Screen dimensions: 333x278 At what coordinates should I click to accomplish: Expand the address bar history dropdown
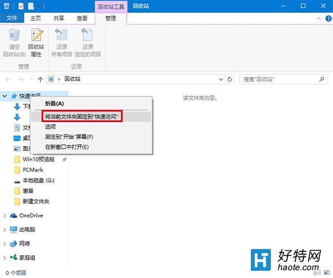coord(221,79)
